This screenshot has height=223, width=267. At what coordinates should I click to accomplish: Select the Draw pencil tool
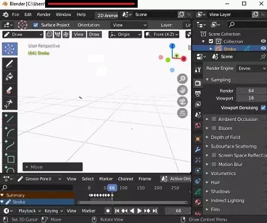point(9,64)
